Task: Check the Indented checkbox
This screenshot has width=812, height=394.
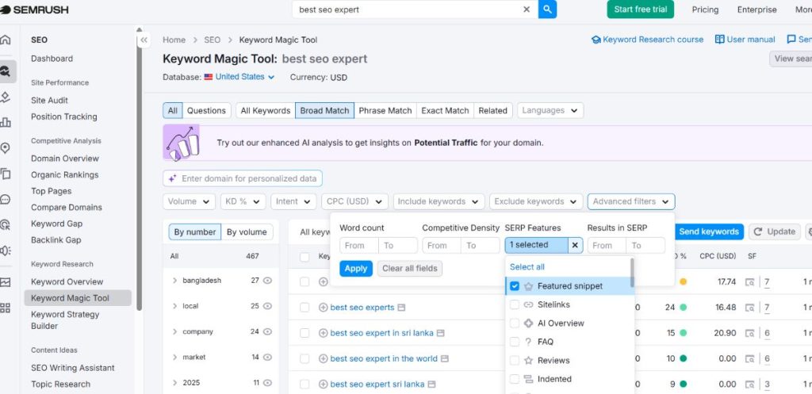Action: tap(514, 379)
